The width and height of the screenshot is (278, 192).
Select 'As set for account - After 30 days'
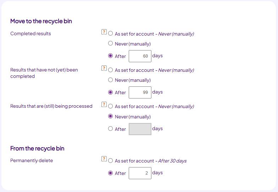(x=111, y=161)
